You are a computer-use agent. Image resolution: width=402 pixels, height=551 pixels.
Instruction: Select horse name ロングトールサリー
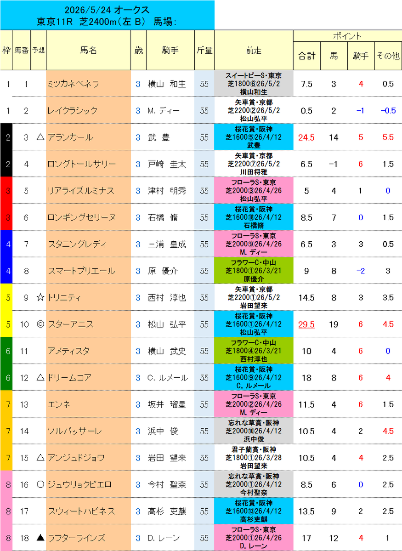coord(81,164)
